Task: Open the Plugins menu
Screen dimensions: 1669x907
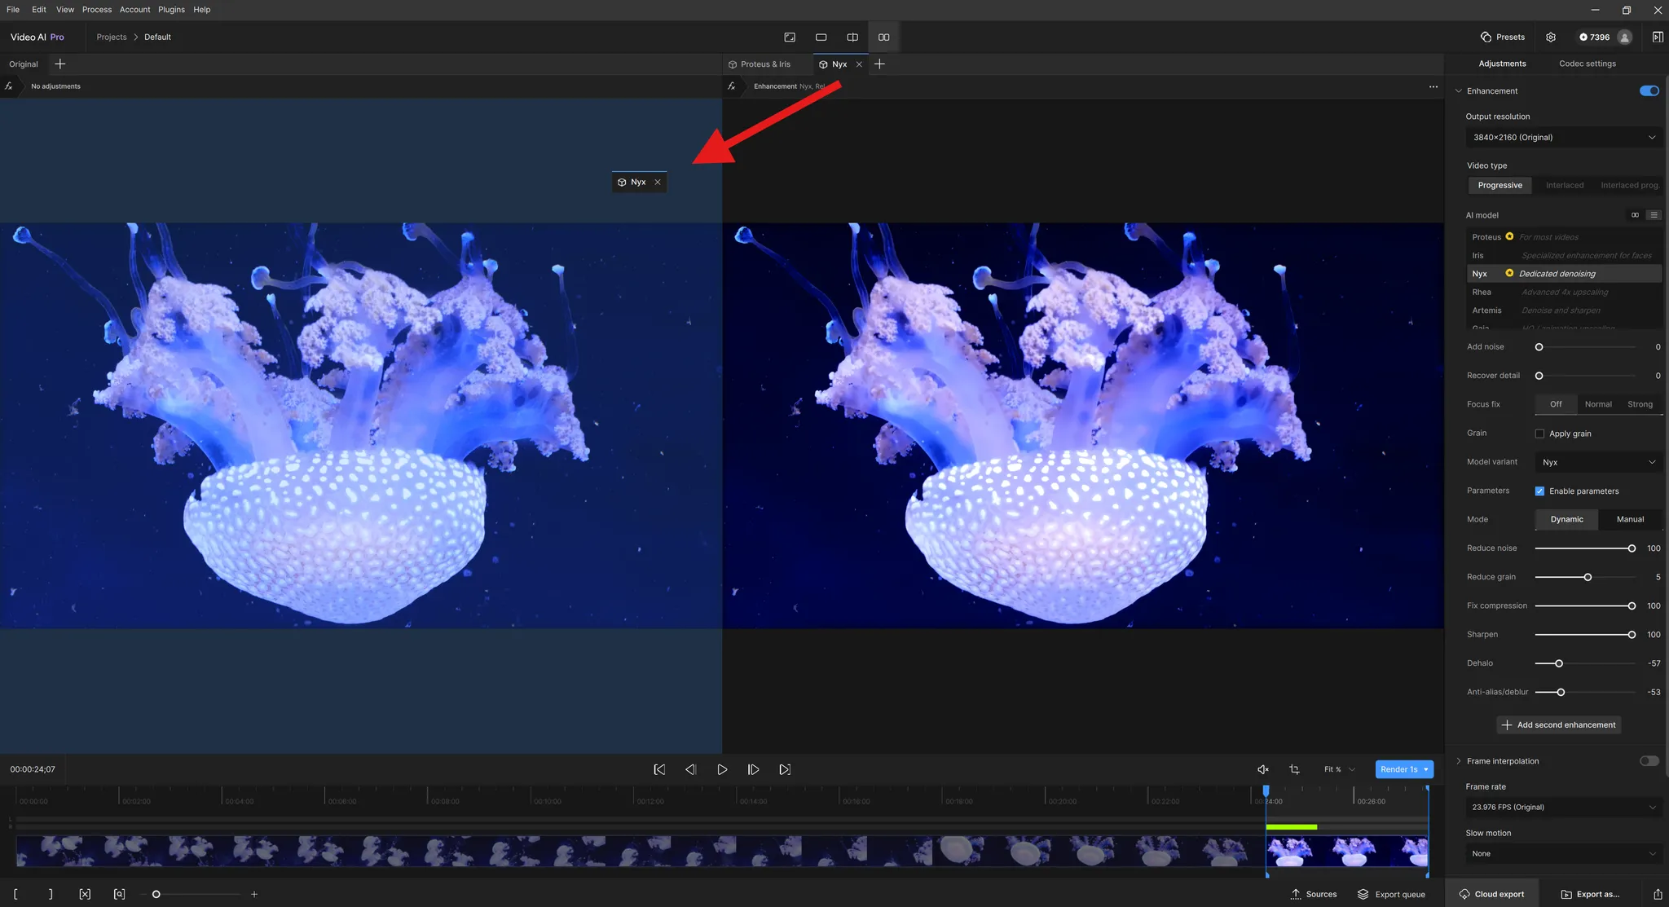Action: 171,10
